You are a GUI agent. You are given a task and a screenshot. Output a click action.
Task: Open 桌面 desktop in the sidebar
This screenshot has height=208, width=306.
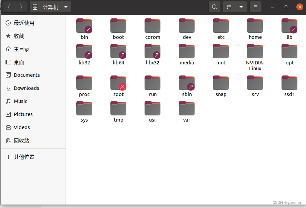33,62
